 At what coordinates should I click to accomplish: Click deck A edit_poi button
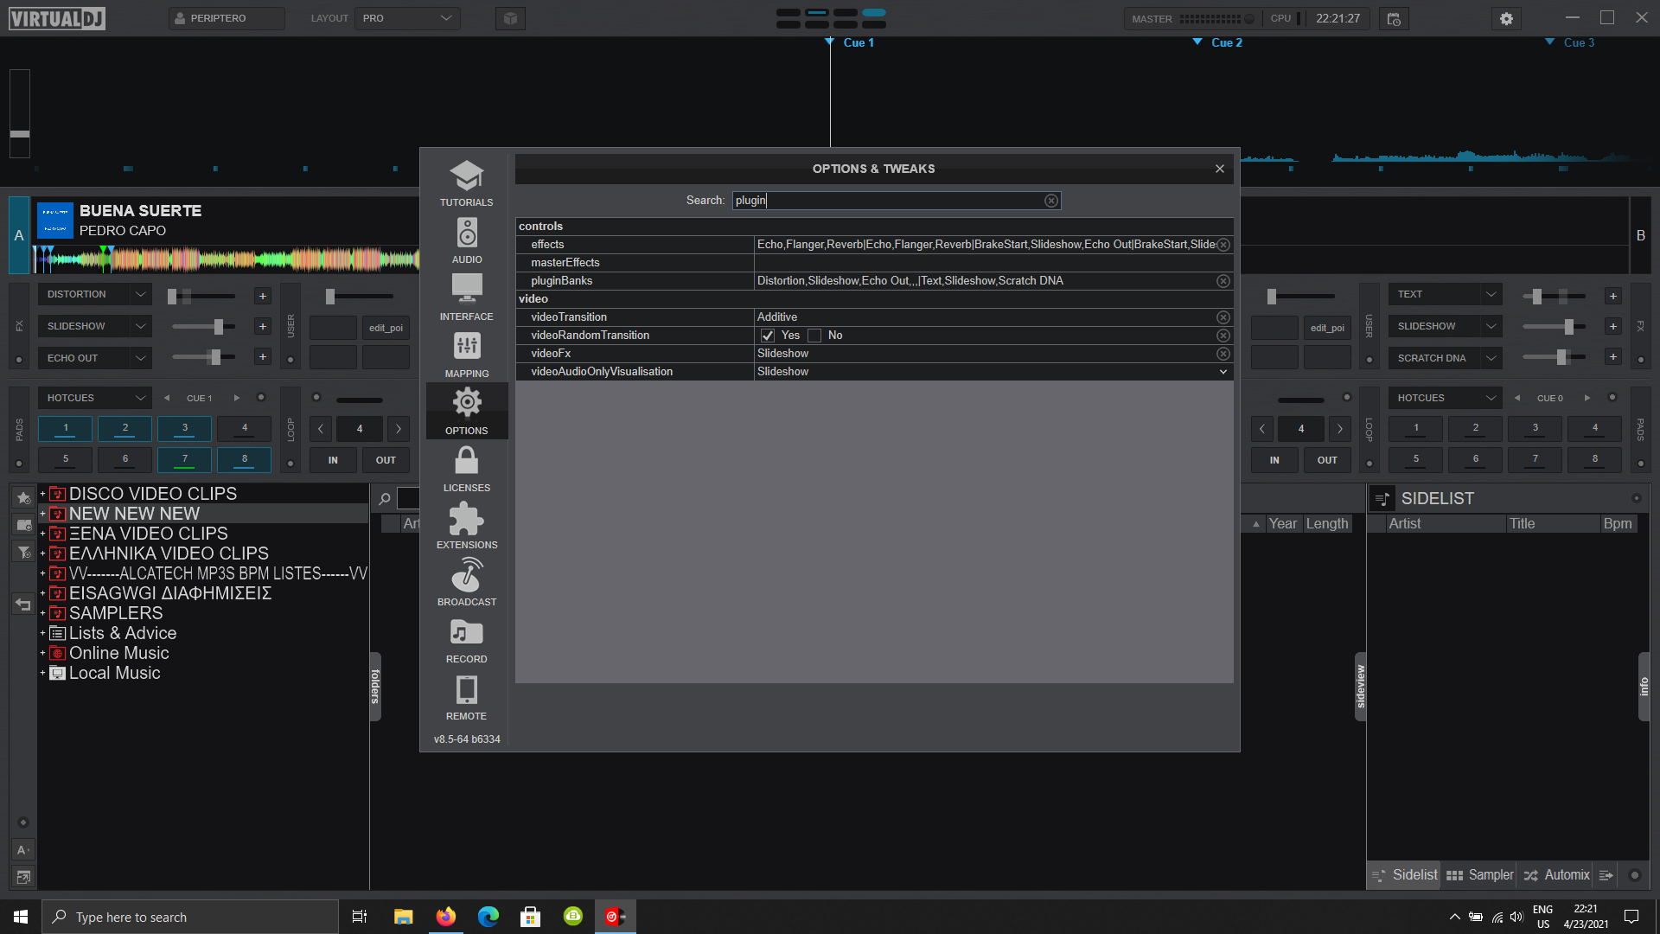click(x=386, y=328)
